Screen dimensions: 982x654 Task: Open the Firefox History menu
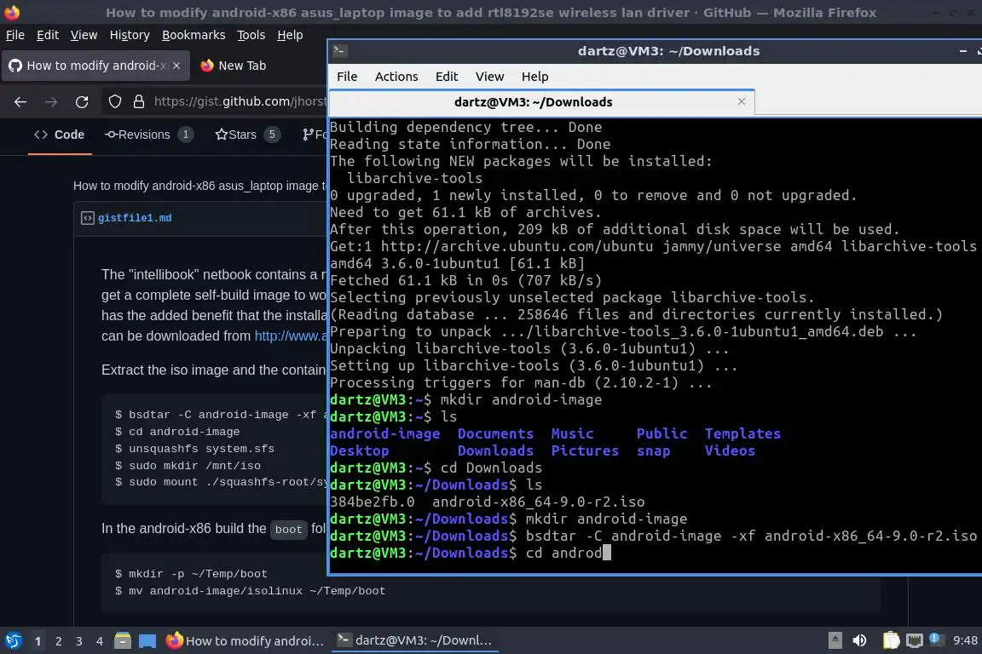click(x=130, y=35)
